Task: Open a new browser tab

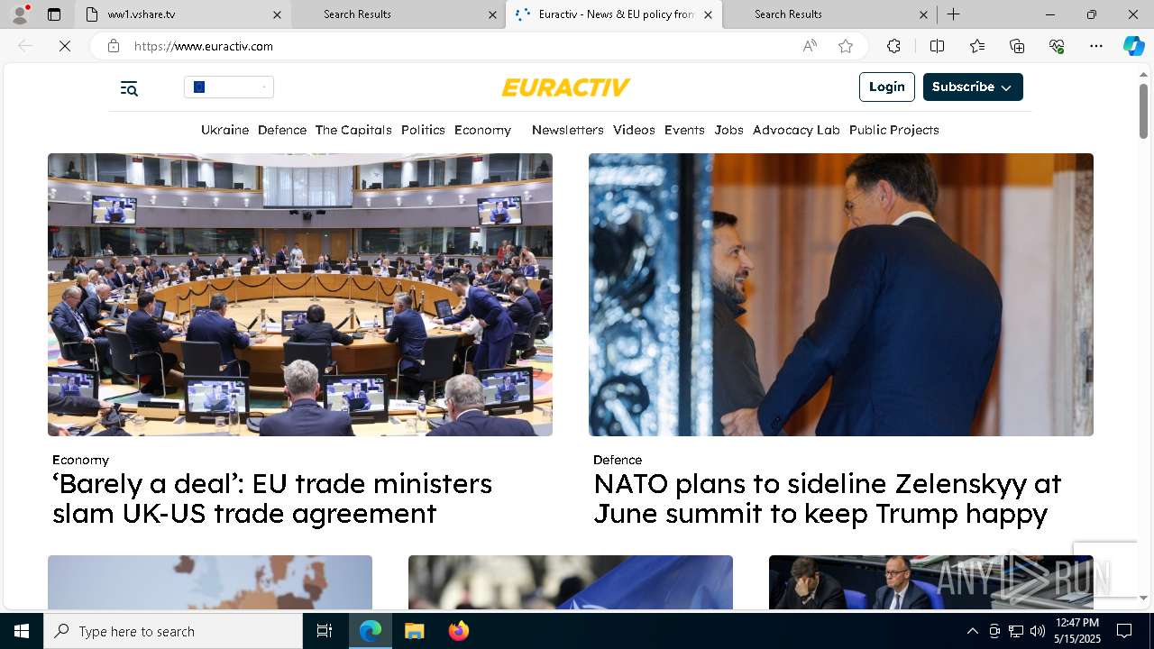Action: click(953, 14)
